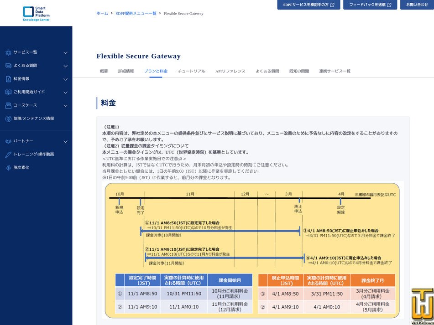
Task: Open 料金情報 in the sidebar
Action: tap(21, 79)
